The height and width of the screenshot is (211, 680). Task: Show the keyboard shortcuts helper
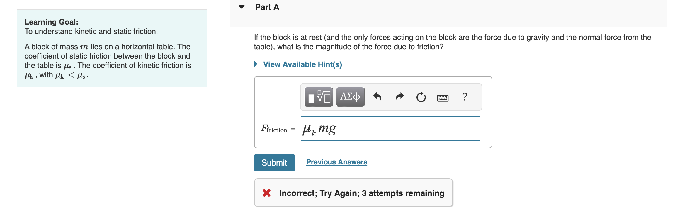(x=443, y=98)
